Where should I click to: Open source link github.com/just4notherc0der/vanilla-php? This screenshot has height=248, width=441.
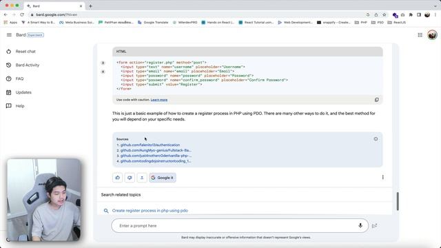click(156, 156)
